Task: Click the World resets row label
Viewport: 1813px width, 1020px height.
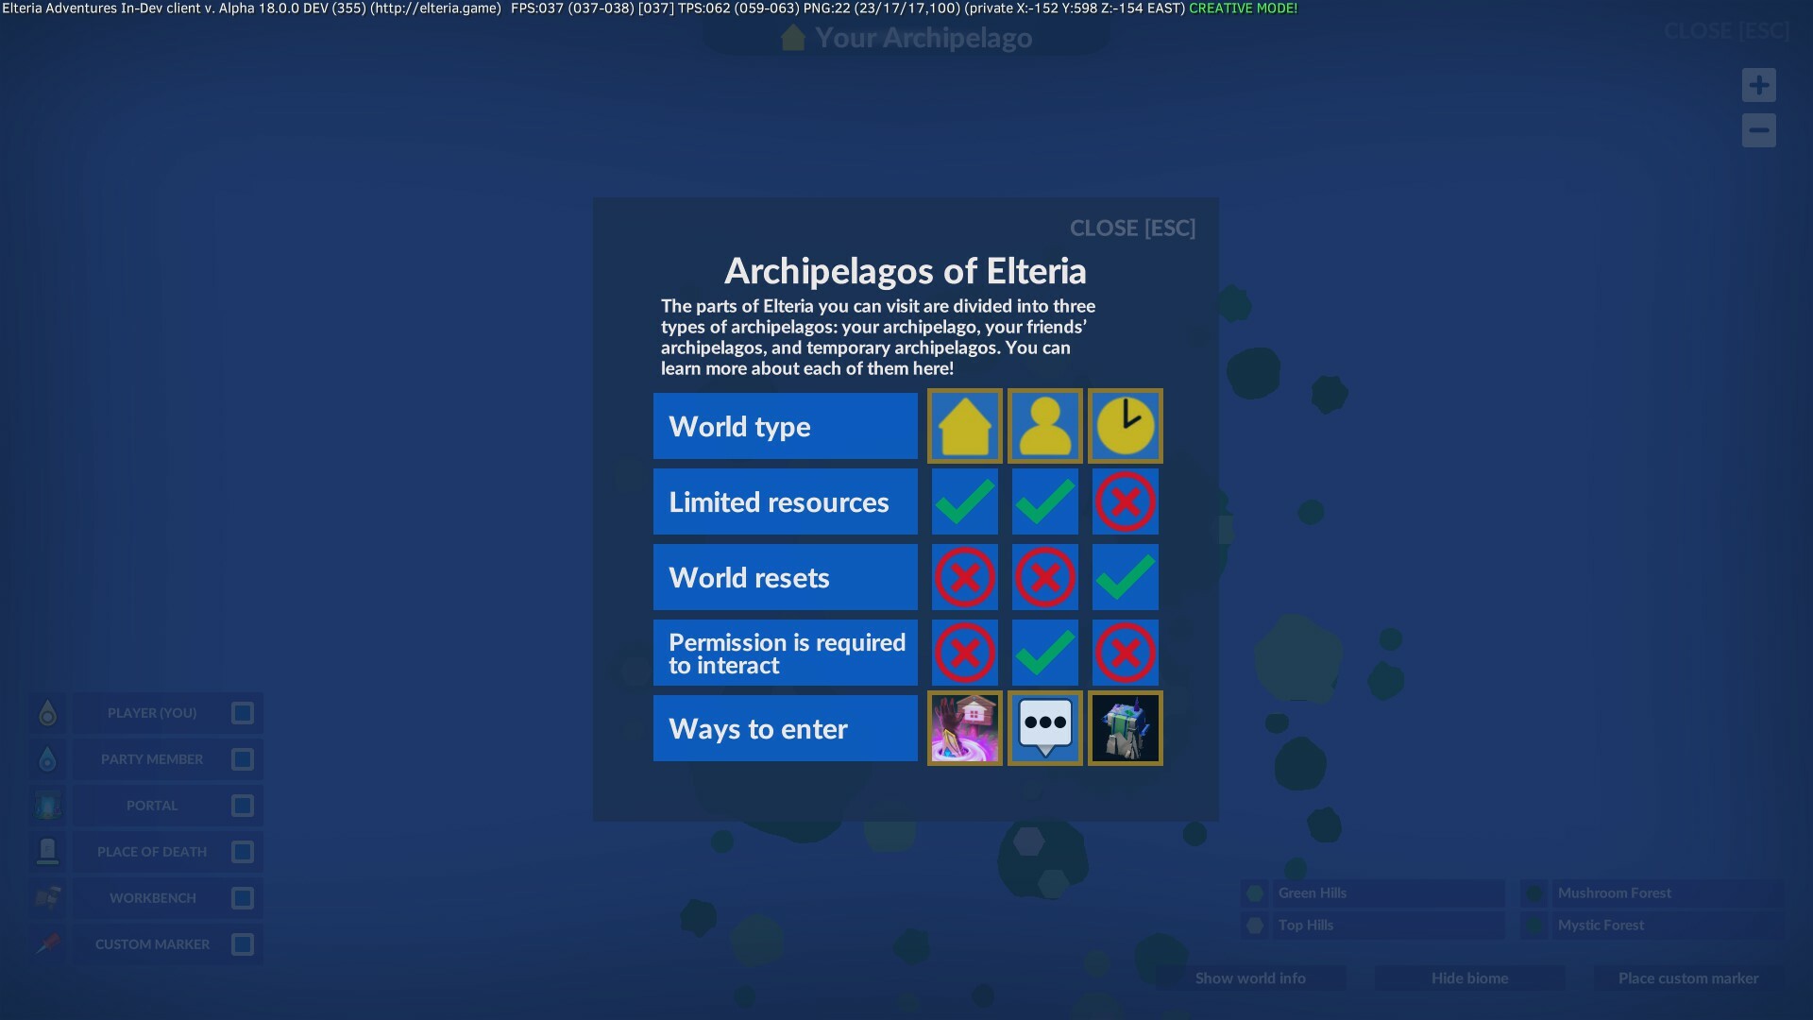Action: point(785,577)
